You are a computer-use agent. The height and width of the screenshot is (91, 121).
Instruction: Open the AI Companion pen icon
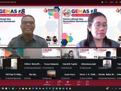pyautogui.click(x=116, y=2)
